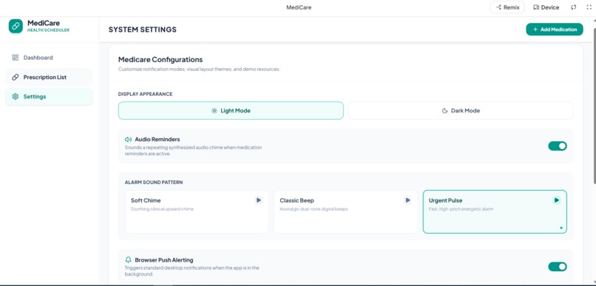Screen dimensions: 596x286
Task: Open the Device preview option
Action: point(546,7)
